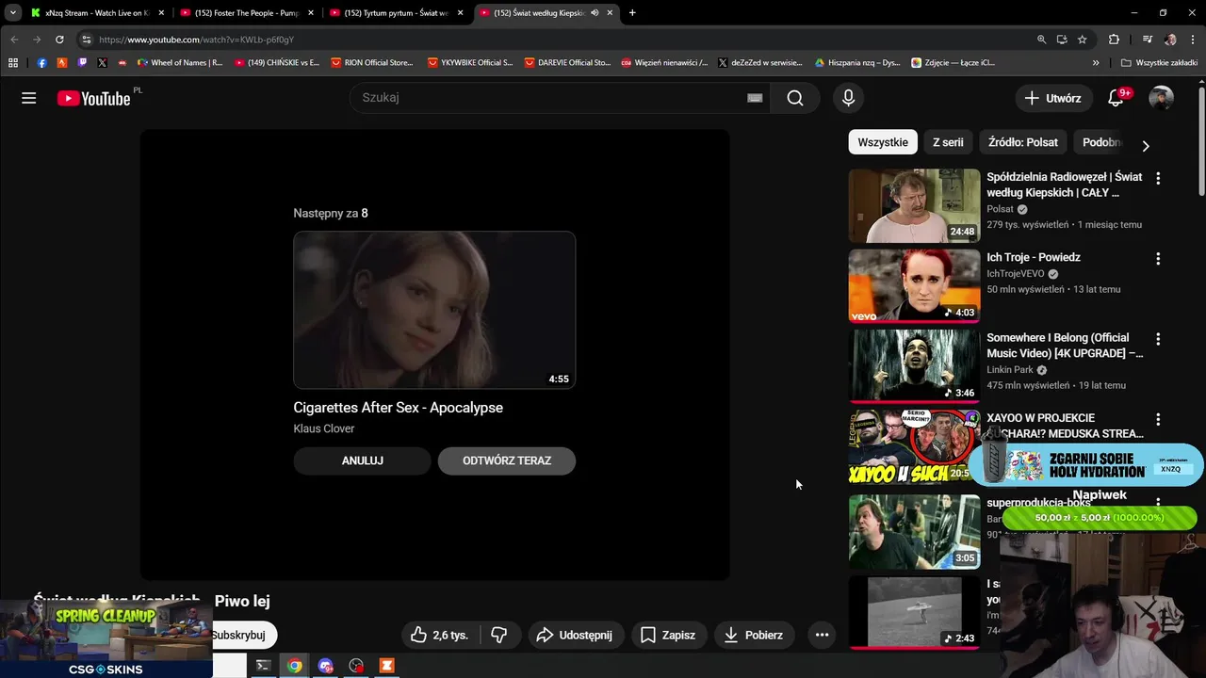The height and width of the screenshot is (678, 1206).
Task: Open options for Ich Troje - Powiedz
Action: (1158, 258)
